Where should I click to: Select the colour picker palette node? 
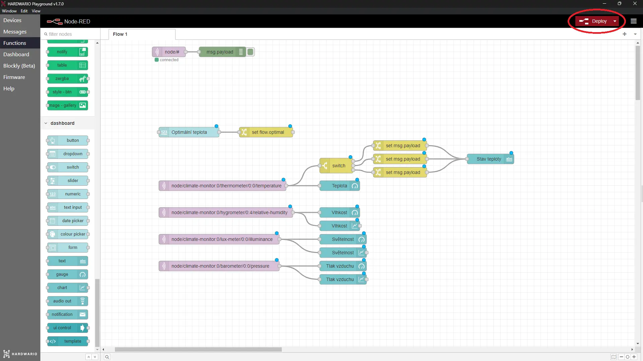click(x=68, y=234)
